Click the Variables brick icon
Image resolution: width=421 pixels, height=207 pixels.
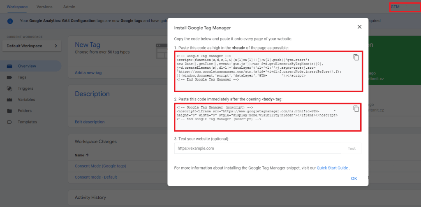pyautogui.click(x=10, y=100)
